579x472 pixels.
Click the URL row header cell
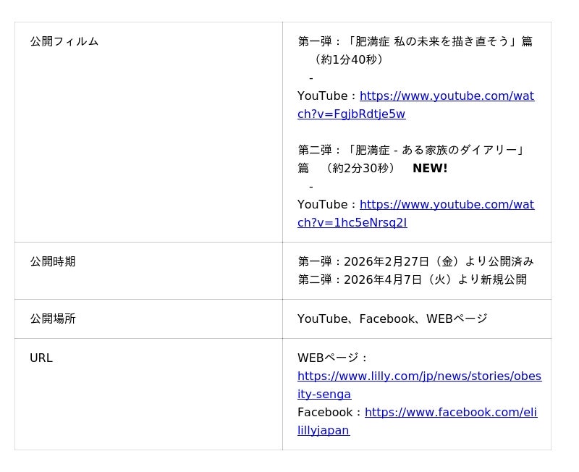41,358
